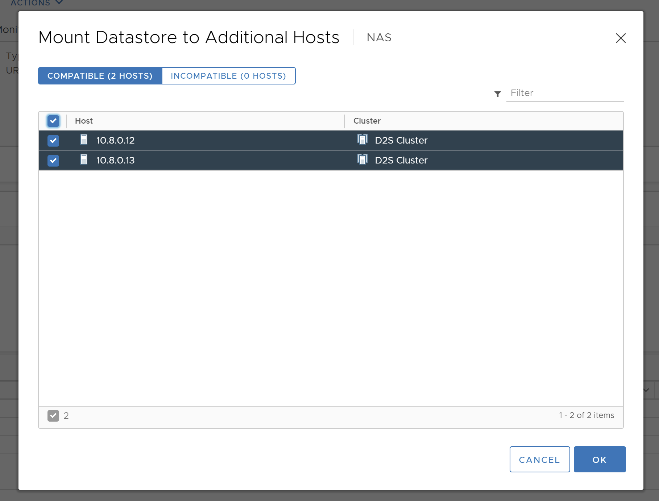This screenshot has height=501, width=659.
Task: Click the cluster icon in the first row
Action: point(362,140)
